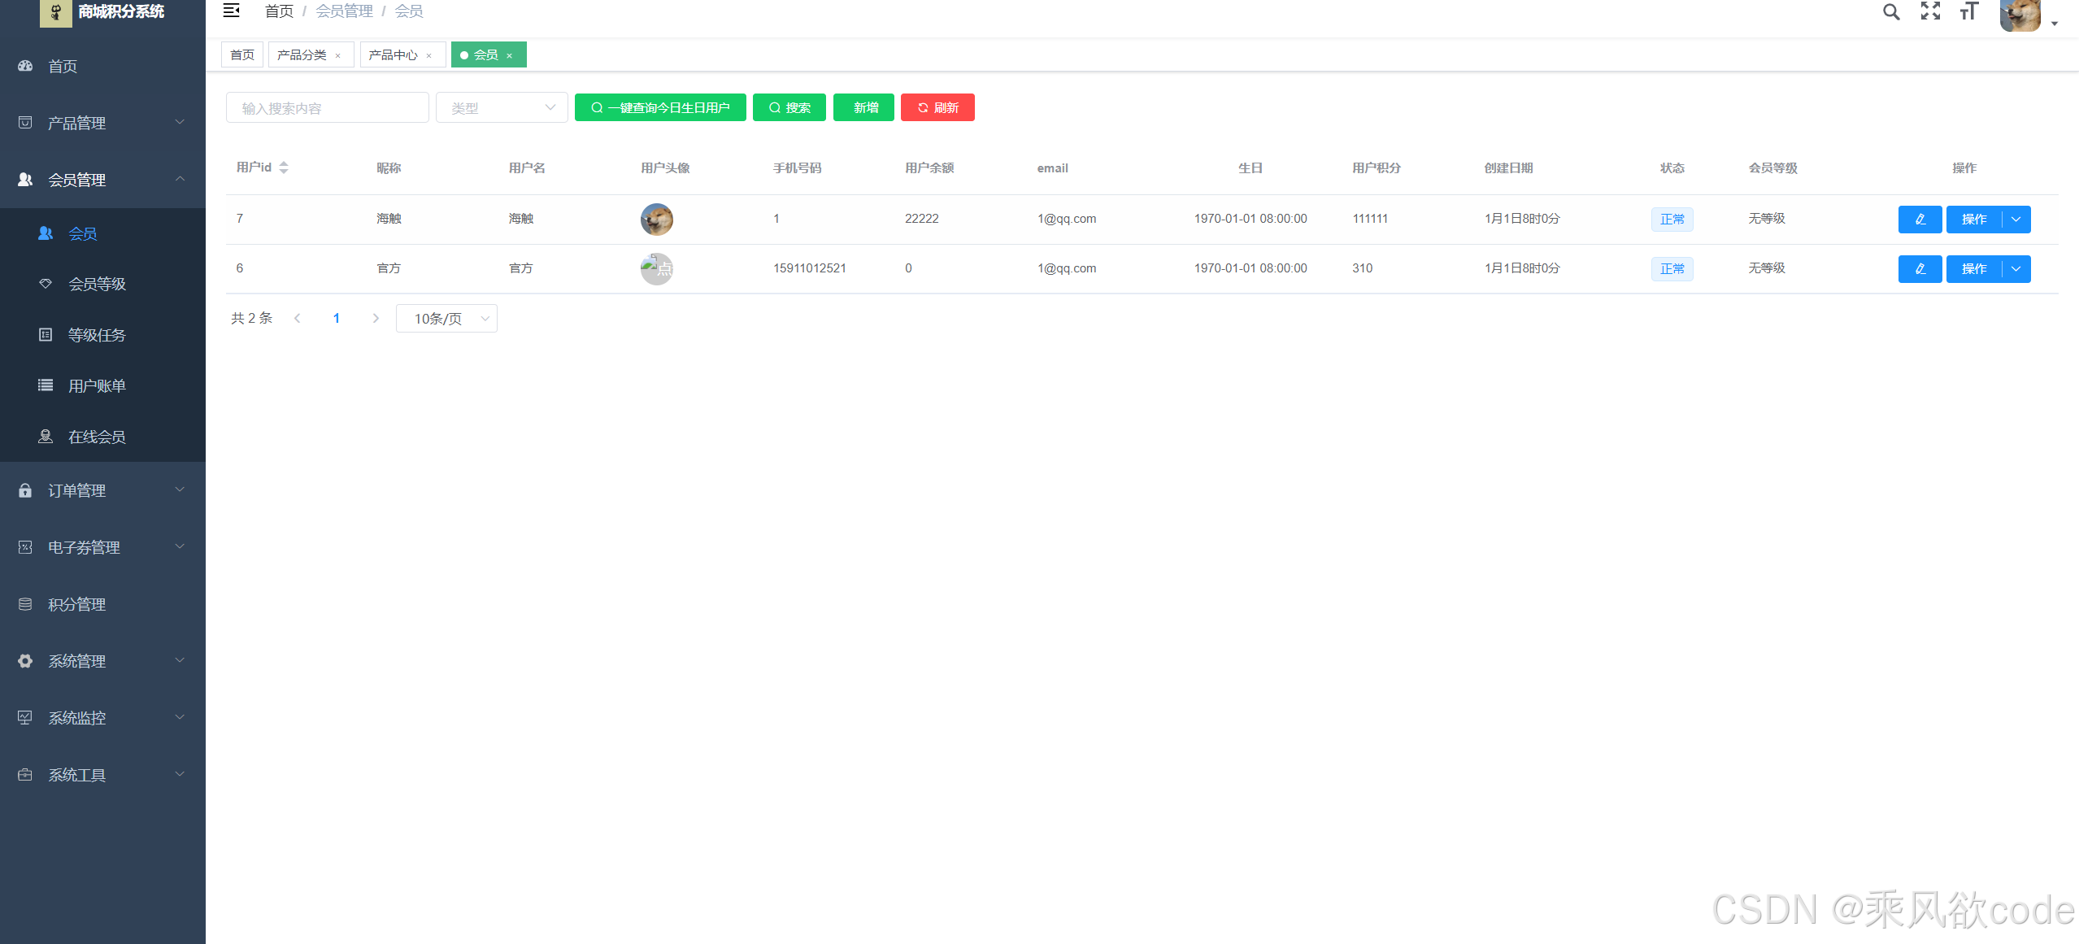This screenshot has height=944, width=2079.
Task: Open 在线会员 sidebar item
Action: click(96, 437)
